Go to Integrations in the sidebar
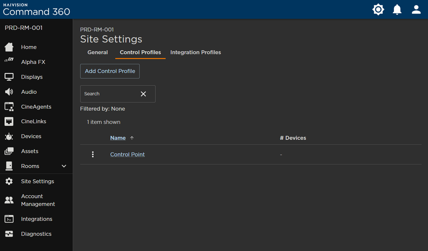The height and width of the screenshot is (251, 428). (x=36, y=219)
